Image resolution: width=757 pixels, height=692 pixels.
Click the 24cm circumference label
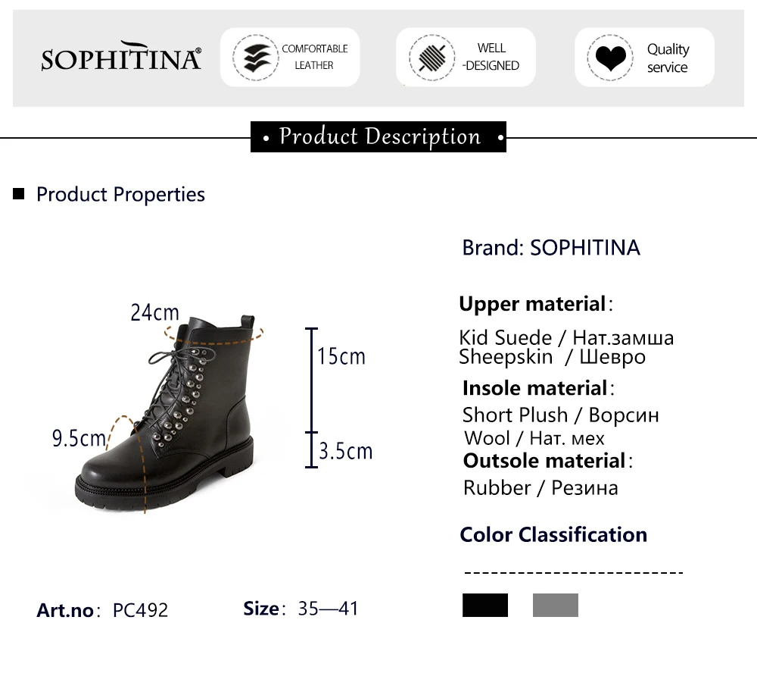(x=154, y=312)
